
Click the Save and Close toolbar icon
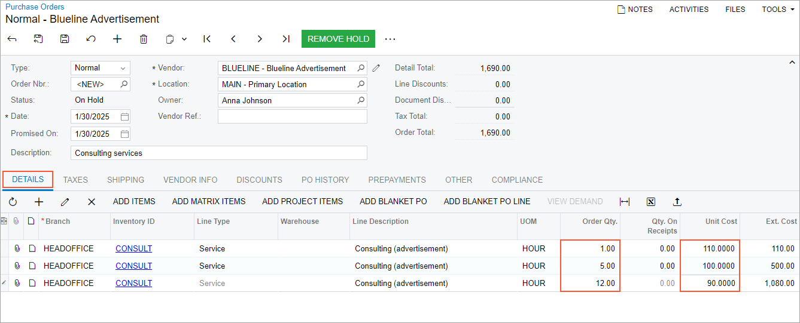pyautogui.click(x=38, y=39)
